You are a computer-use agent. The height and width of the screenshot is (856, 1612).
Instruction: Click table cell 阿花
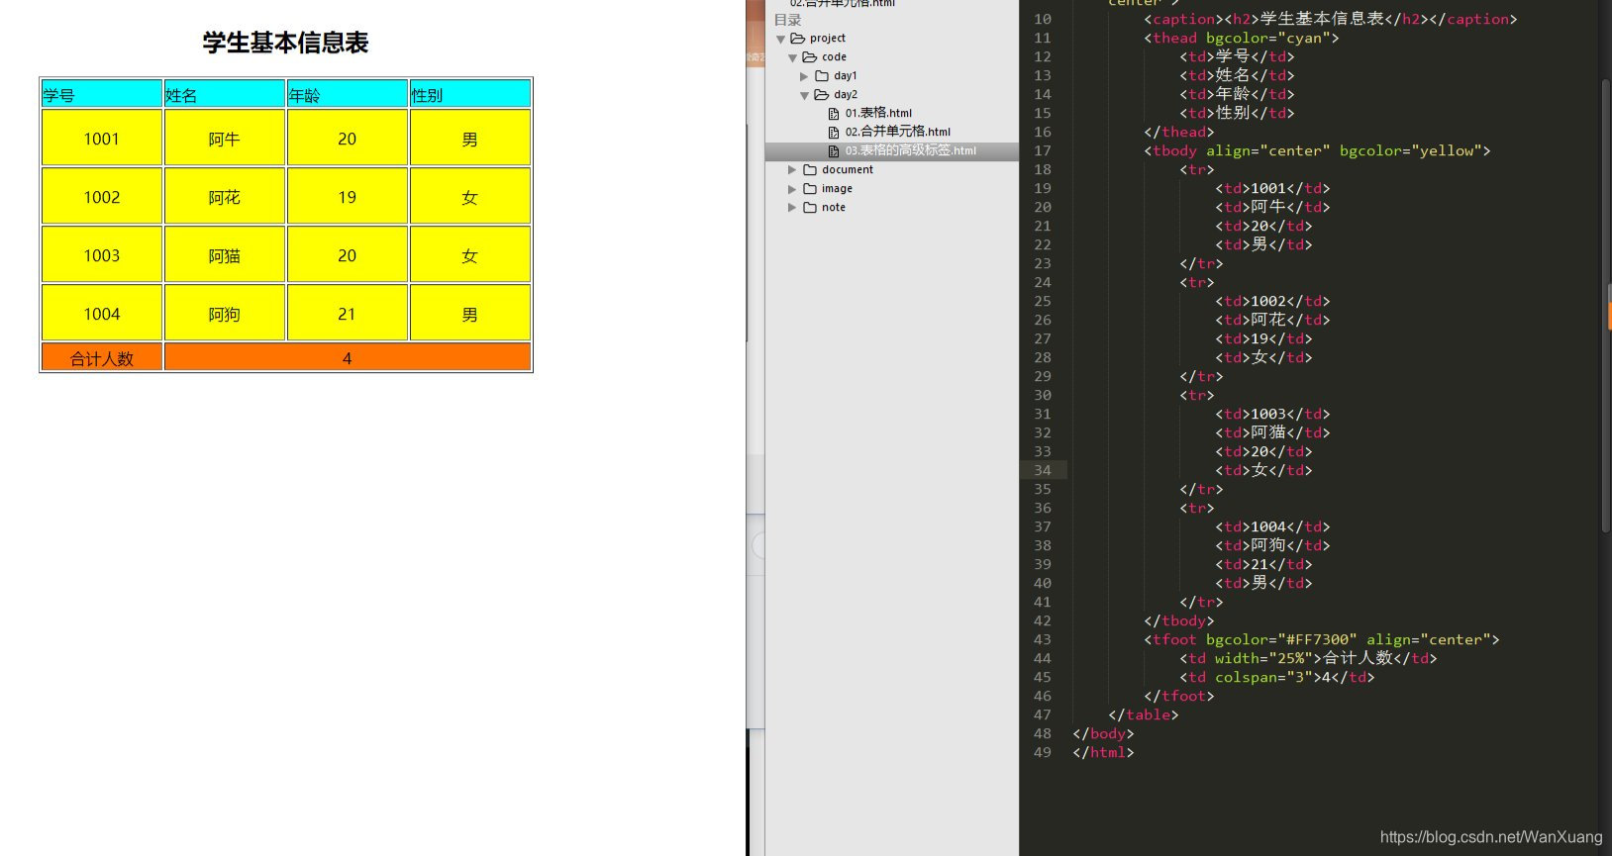[225, 196]
